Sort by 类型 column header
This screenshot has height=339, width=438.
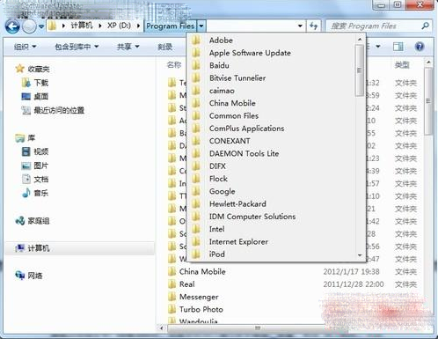402,65
